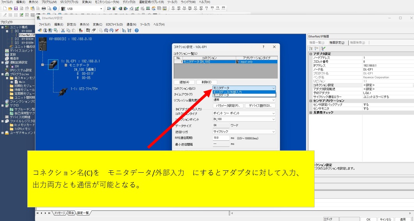
Task: Click the cut scissors icon in EtherNet/IP toolbar
Action: coord(63,30)
